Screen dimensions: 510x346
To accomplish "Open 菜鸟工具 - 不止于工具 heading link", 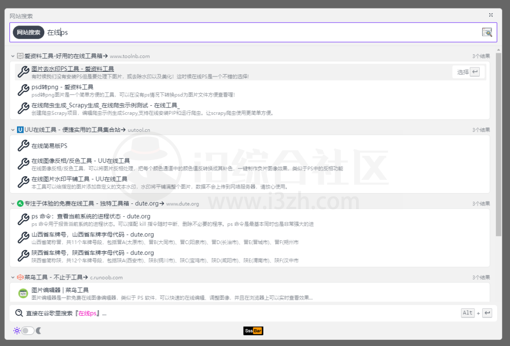I will click(56, 278).
